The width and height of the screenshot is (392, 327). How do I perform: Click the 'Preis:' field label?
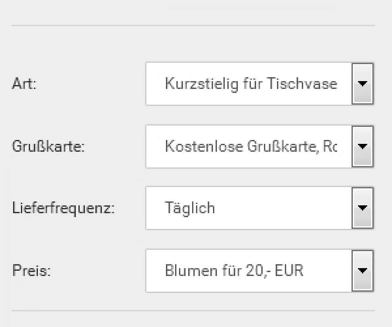31,271
